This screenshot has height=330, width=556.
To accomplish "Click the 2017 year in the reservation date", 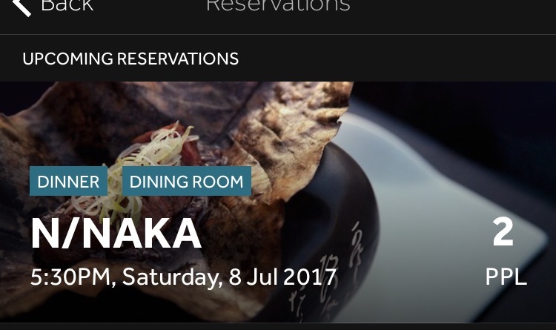I will pyautogui.click(x=310, y=277).
